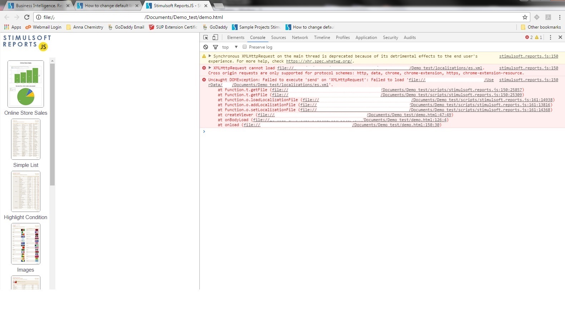Expand the Synchronous XMLHttpRequest warning message

tap(210, 56)
